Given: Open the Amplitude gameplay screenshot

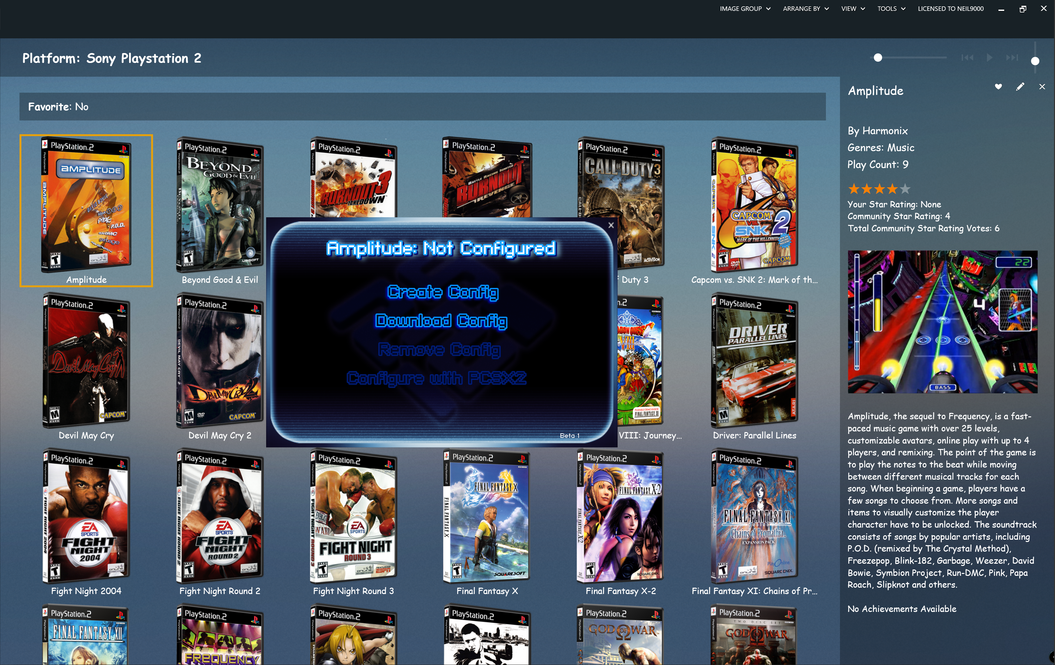Looking at the screenshot, I should coord(942,321).
